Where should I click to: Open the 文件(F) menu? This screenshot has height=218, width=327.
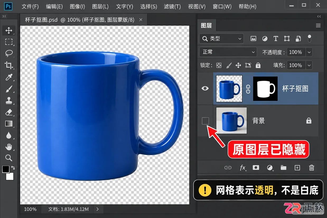click(30, 6)
